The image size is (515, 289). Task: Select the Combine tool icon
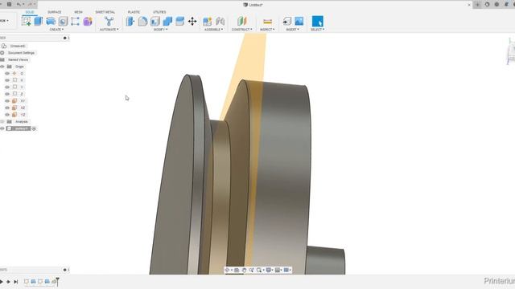(167, 22)
